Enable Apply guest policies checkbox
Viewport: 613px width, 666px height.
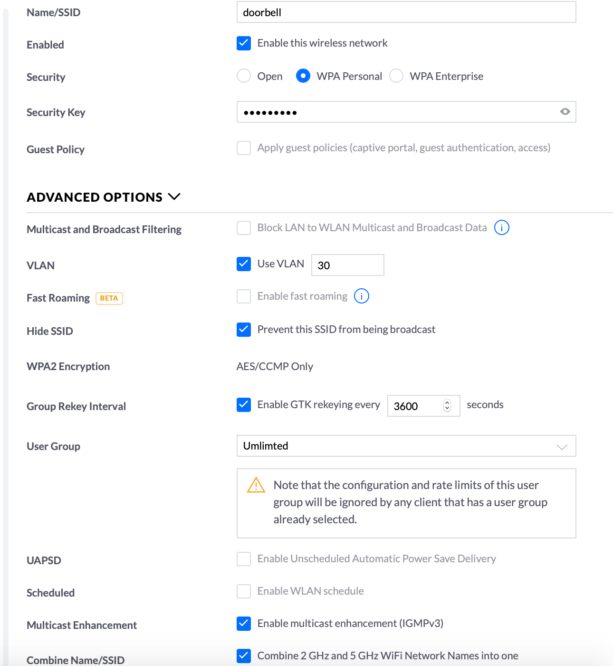[244, 148]
